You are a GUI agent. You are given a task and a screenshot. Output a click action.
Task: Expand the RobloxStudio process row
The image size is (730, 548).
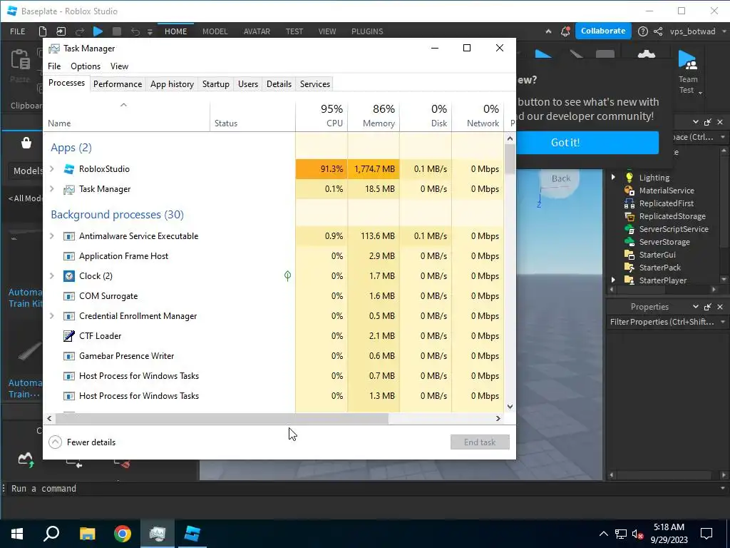tap(51, 168)
